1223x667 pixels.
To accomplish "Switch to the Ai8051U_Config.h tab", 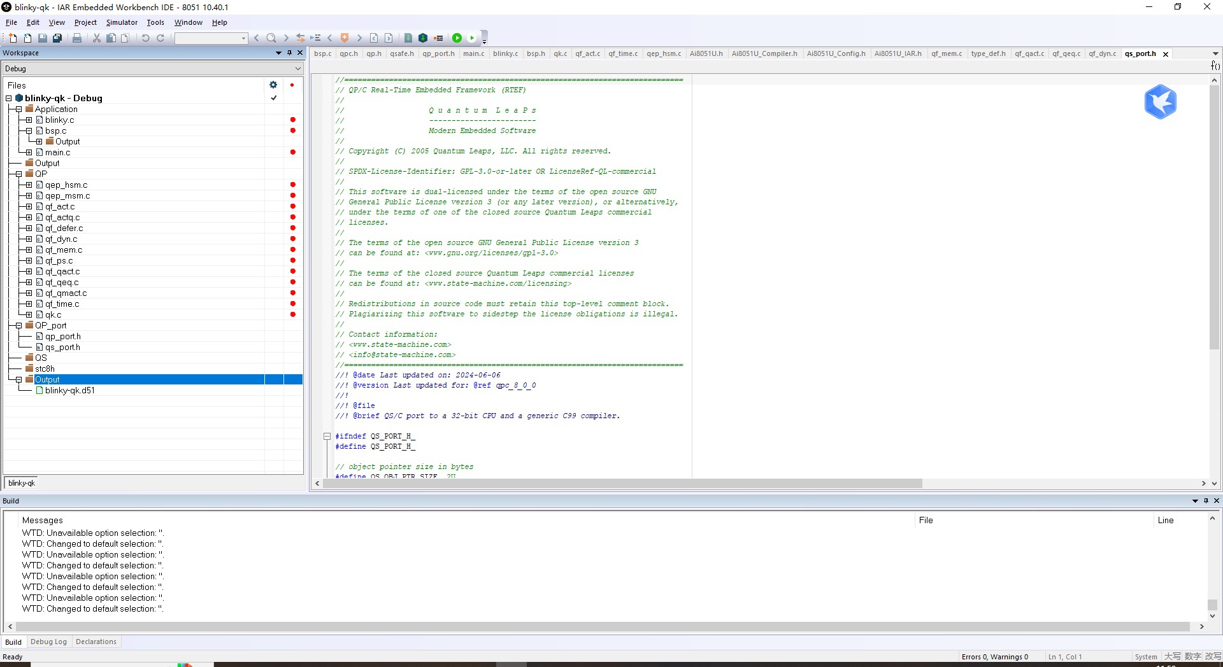I will (836, 53).
